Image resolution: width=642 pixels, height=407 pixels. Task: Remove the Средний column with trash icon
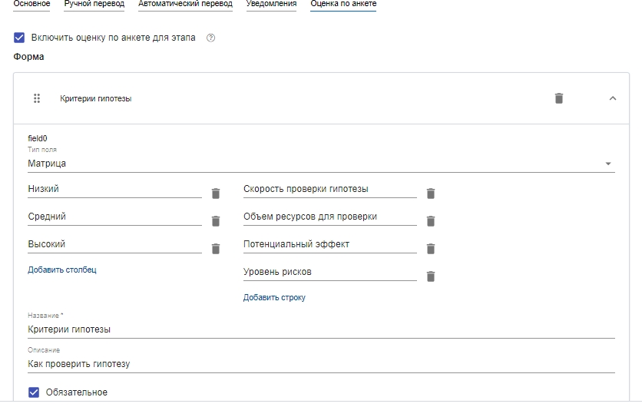click(216, 221)
